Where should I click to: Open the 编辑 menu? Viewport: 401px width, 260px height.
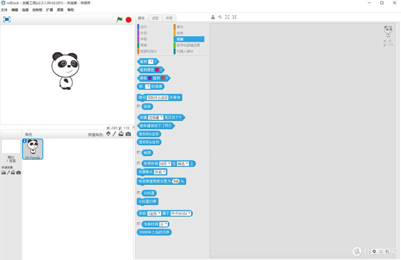[x=14, y=10]
